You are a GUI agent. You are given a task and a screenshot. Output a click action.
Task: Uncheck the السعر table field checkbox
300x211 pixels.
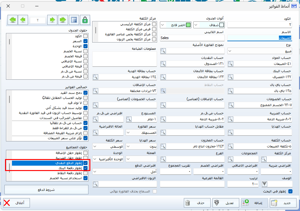pyautogui.click(x=85, y=41)
